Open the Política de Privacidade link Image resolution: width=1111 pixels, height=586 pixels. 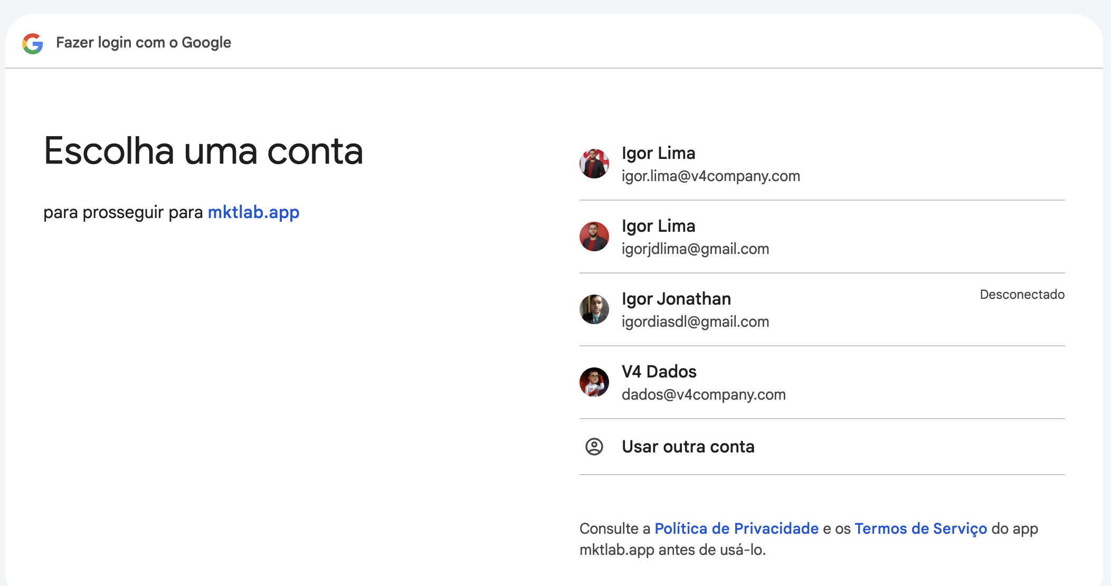pyautogui.click(x=736, y=528)
